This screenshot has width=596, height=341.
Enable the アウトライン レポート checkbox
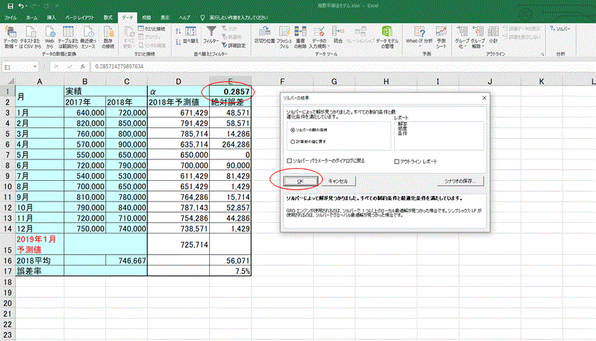[398, 162]
